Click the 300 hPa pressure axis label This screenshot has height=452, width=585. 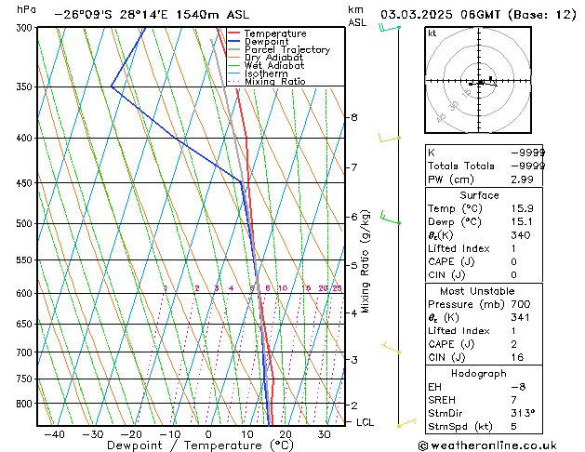pos(26,28)
